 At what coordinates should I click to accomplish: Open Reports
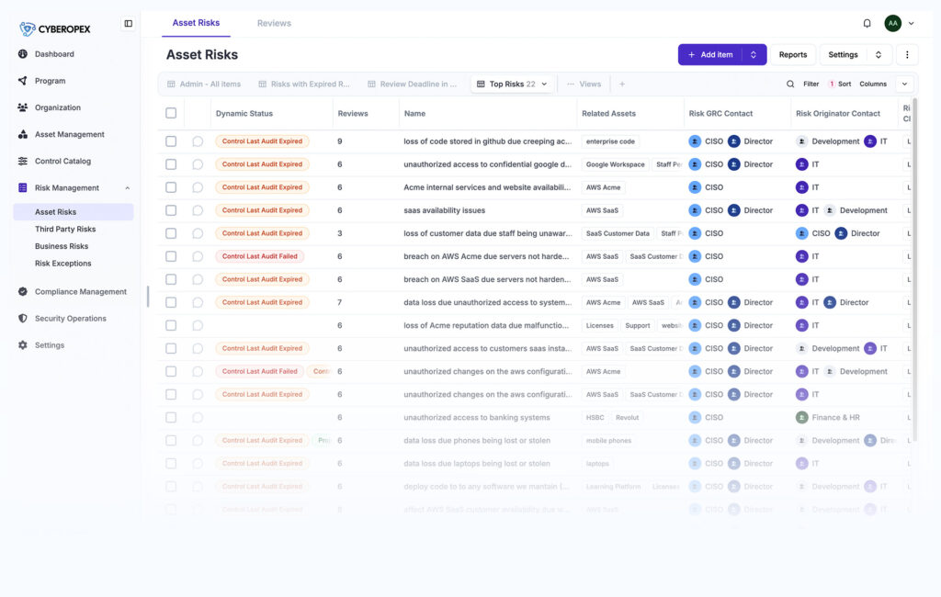coord(793,54)
